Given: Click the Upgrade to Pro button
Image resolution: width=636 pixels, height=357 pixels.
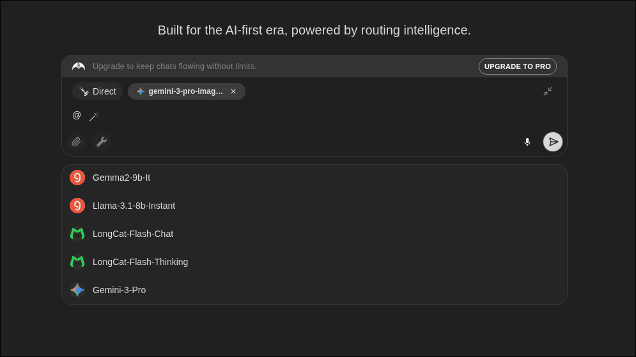Looking at the screenshot, I should pos(517,66).
